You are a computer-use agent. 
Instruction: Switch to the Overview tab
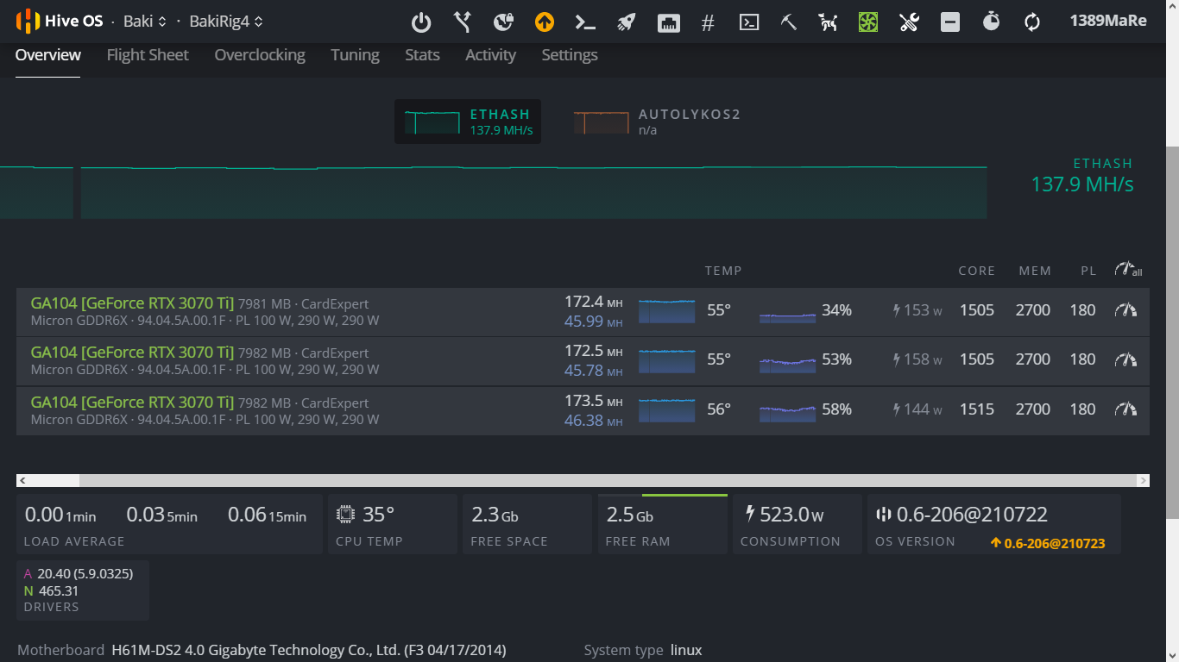click(x=48, y=55)
